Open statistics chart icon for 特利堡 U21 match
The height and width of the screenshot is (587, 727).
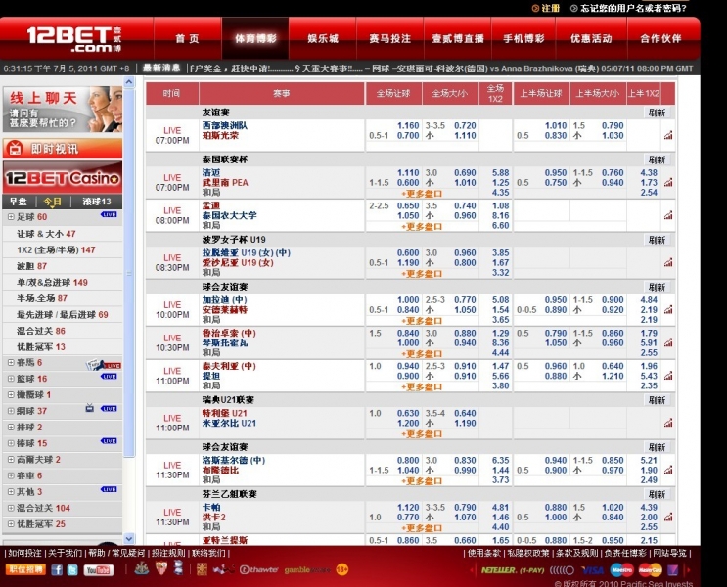[668, 423]
